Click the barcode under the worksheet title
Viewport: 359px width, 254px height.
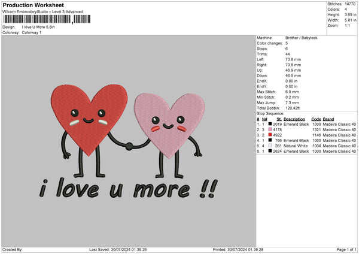(x=36, y=19)
